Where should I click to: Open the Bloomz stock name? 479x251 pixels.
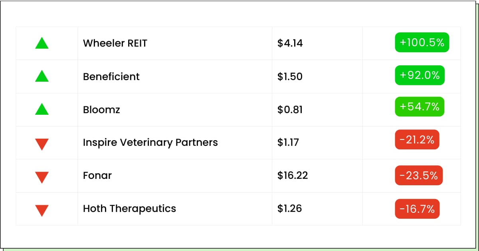(x=101, y=110)
